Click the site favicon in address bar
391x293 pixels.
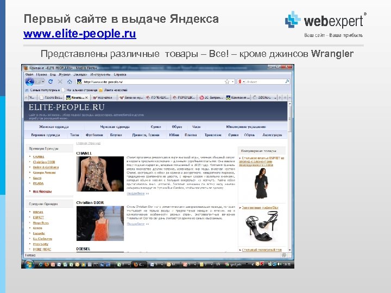(x=79, y=81)
